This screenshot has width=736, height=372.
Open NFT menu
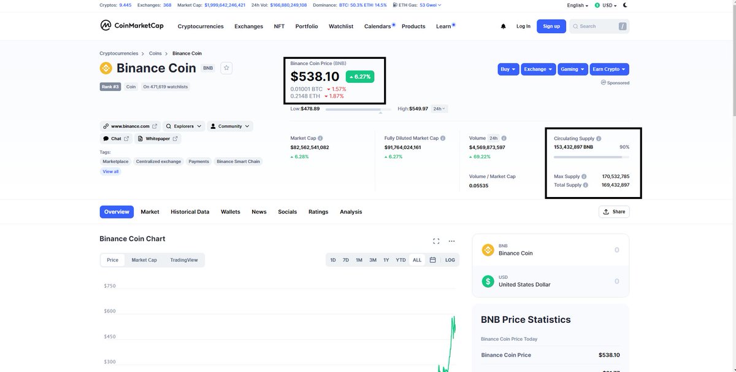pyautogui.click(x=279, y=26)
